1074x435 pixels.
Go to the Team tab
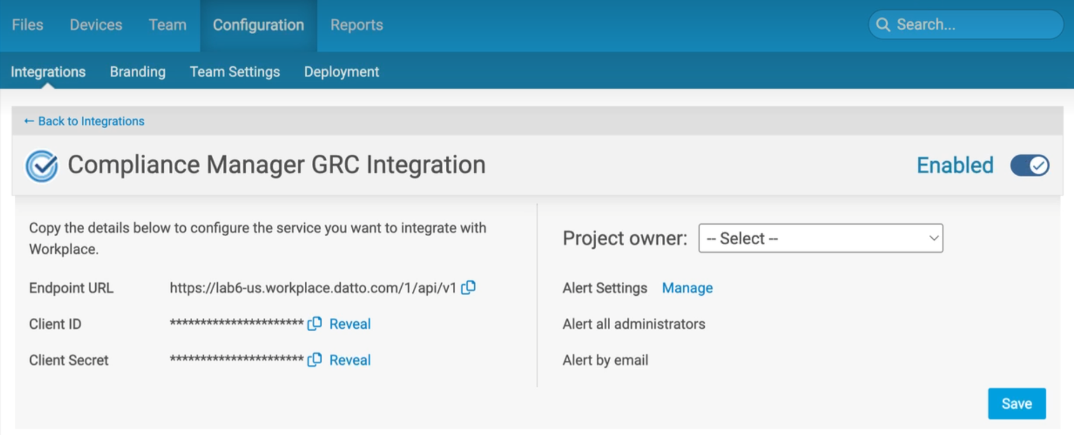(167, 25)
